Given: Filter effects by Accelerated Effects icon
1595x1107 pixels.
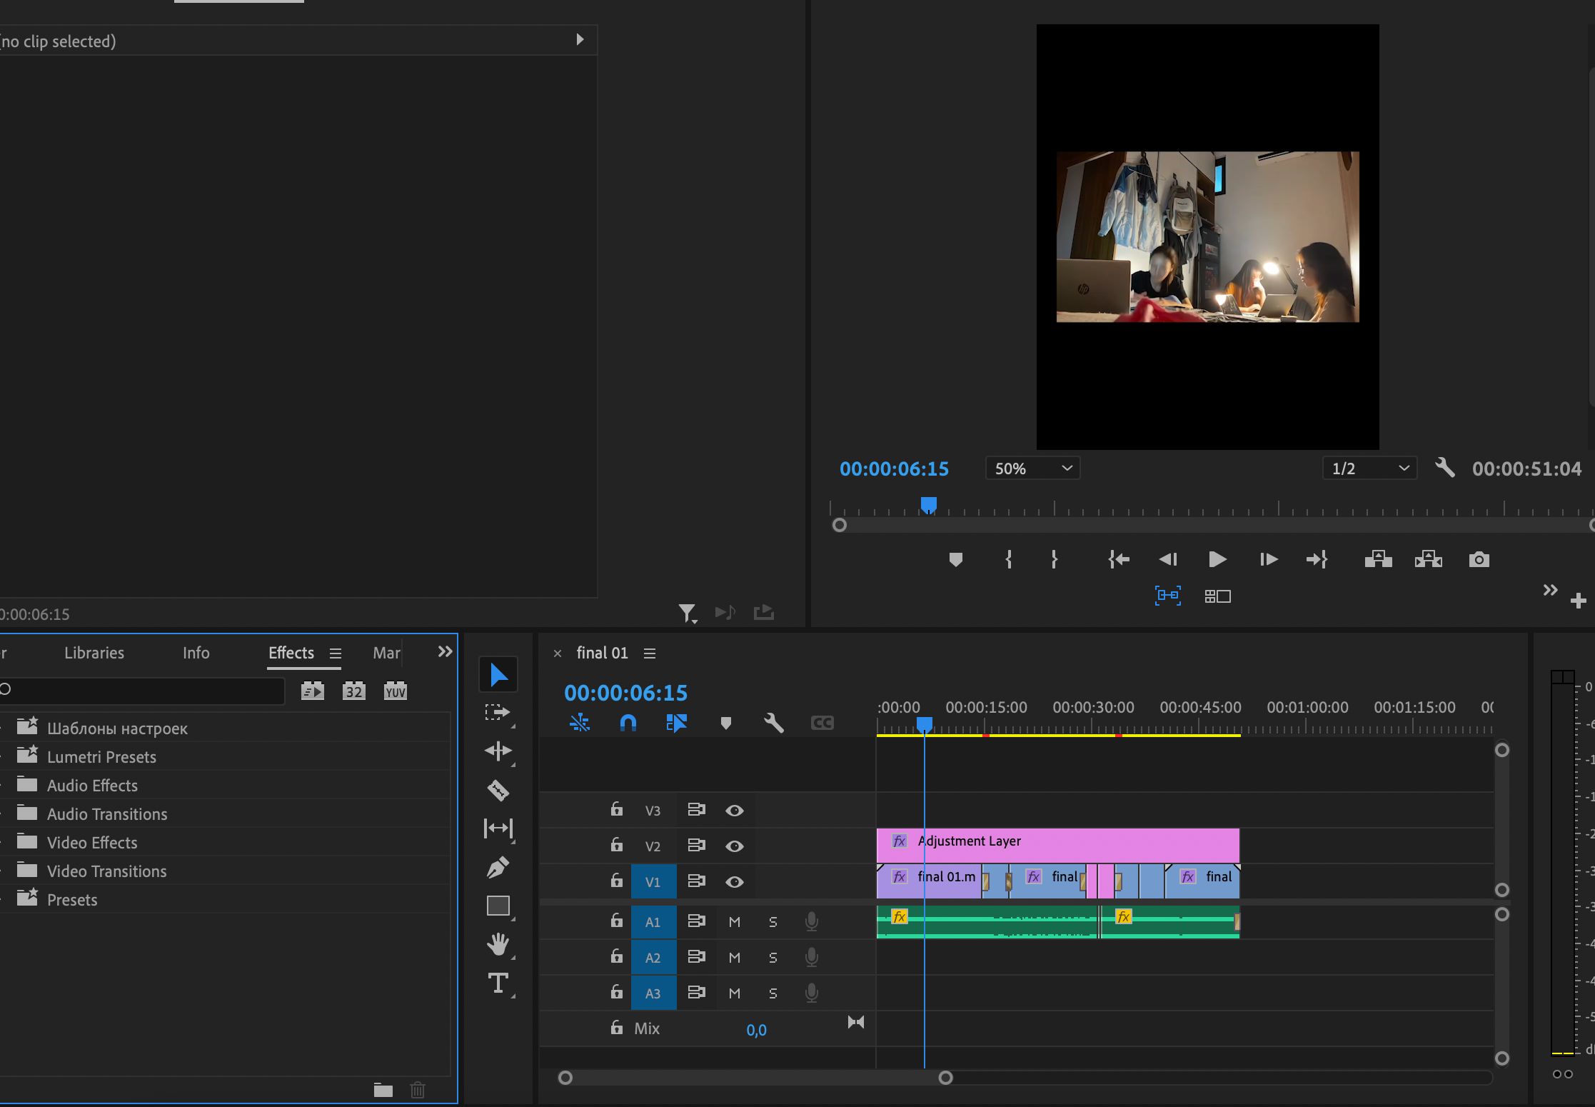Looking at the screenshot, I should pyautogui.click(x=312, y=691).
